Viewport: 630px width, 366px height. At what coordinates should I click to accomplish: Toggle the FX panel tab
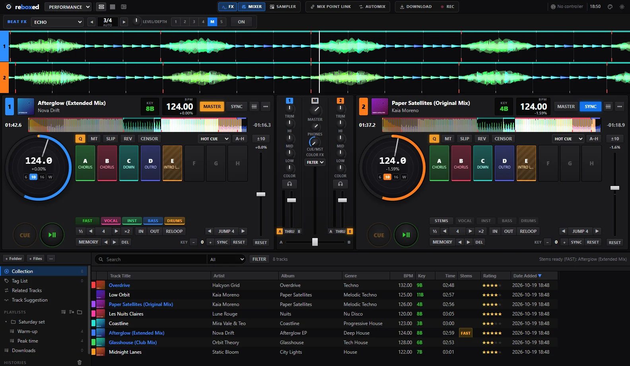click(228, 7)
